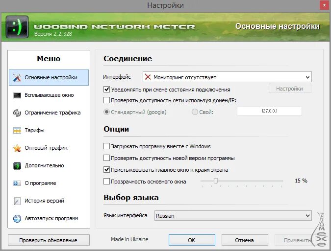
Task: Enable Прозрачность основного окна checkbox
Action: point(106,182)
